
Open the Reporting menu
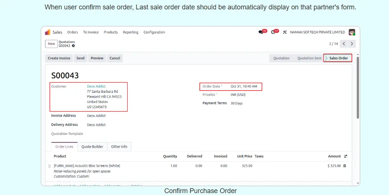[130, 32]
